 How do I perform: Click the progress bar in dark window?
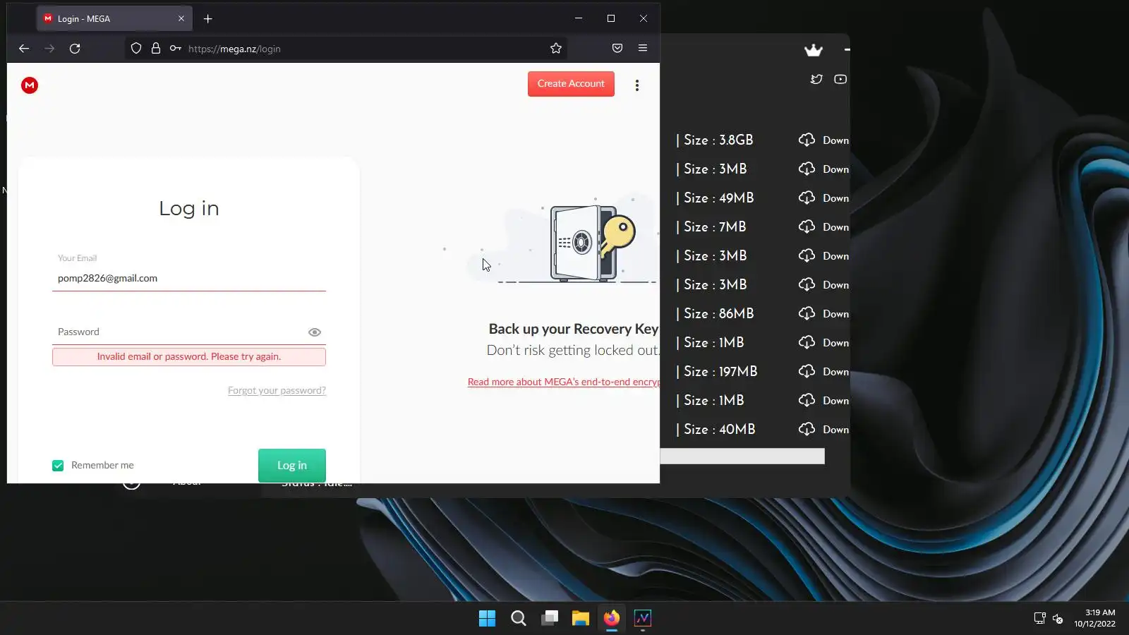(742, 456)
